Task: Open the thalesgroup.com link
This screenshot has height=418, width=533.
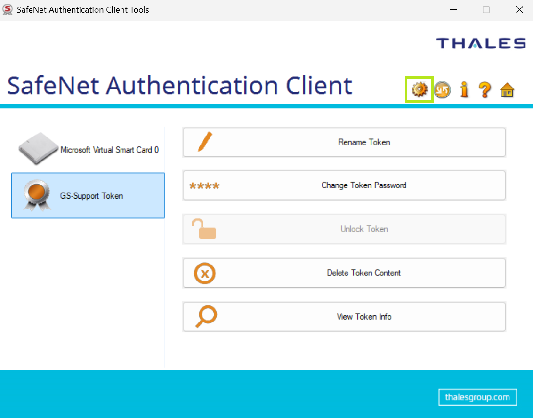Action: (x=477, y=397)
